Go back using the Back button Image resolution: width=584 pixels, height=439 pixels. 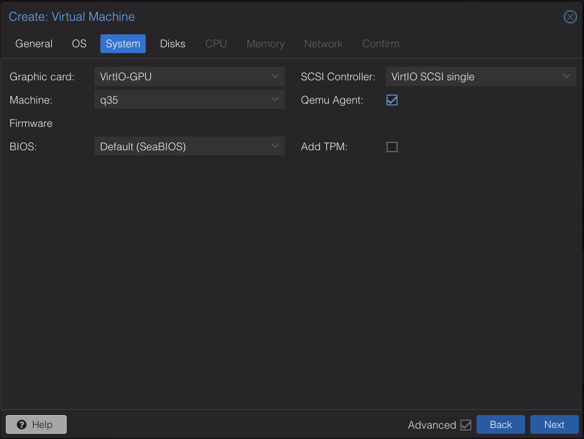click(500, 425)
